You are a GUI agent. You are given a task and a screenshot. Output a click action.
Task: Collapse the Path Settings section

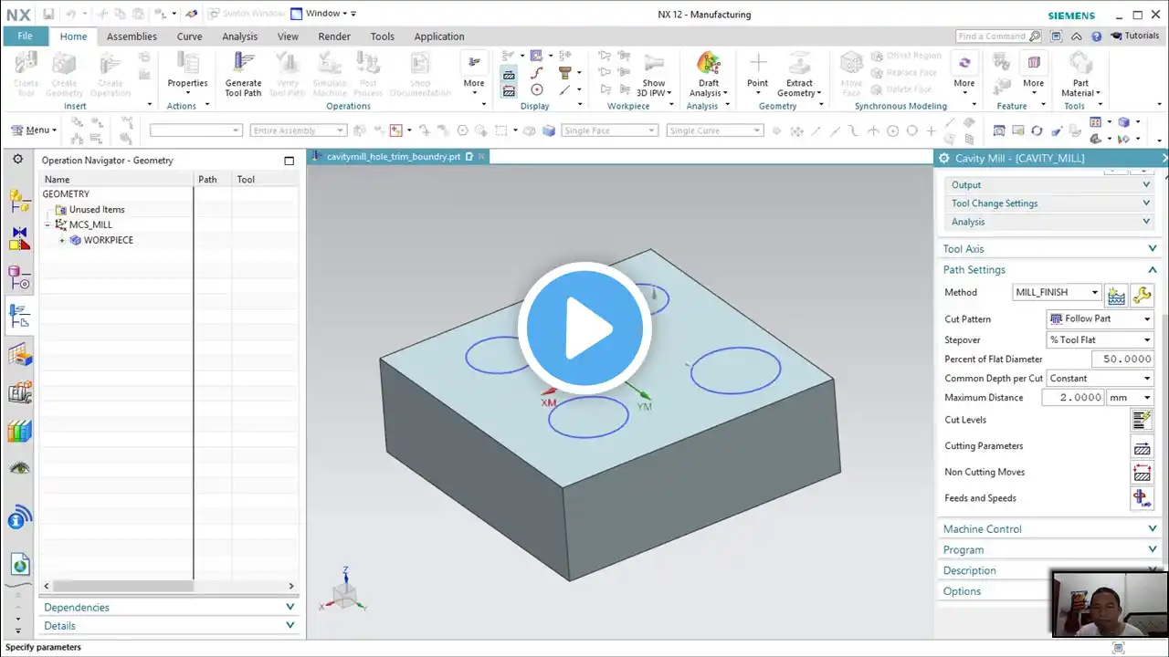(1048, 270)
